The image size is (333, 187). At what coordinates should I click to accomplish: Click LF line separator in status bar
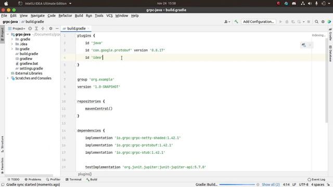click(294, 185)
